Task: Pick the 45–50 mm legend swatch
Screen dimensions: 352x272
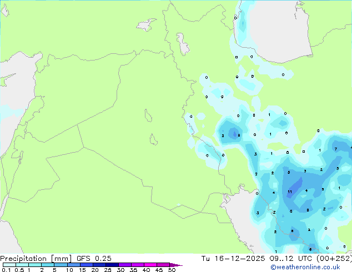Action: (x=163, y=265)
